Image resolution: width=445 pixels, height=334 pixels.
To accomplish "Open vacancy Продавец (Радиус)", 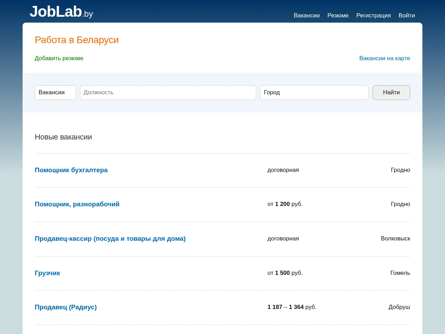I will tap(66, 307).
